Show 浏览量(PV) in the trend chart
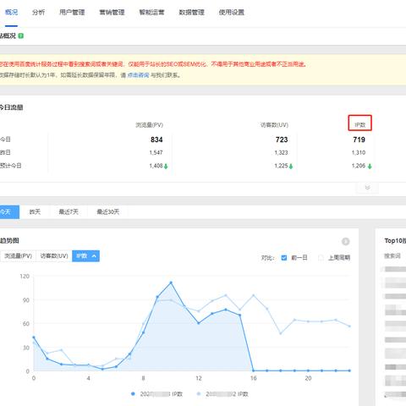Image resolution: width=406 pixels, height=406 pixels. [x=18, y=256]
